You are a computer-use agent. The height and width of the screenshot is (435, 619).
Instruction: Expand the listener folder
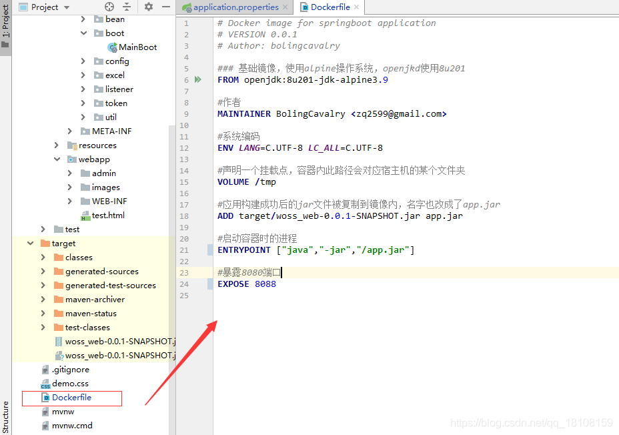(x=83, y=89)
